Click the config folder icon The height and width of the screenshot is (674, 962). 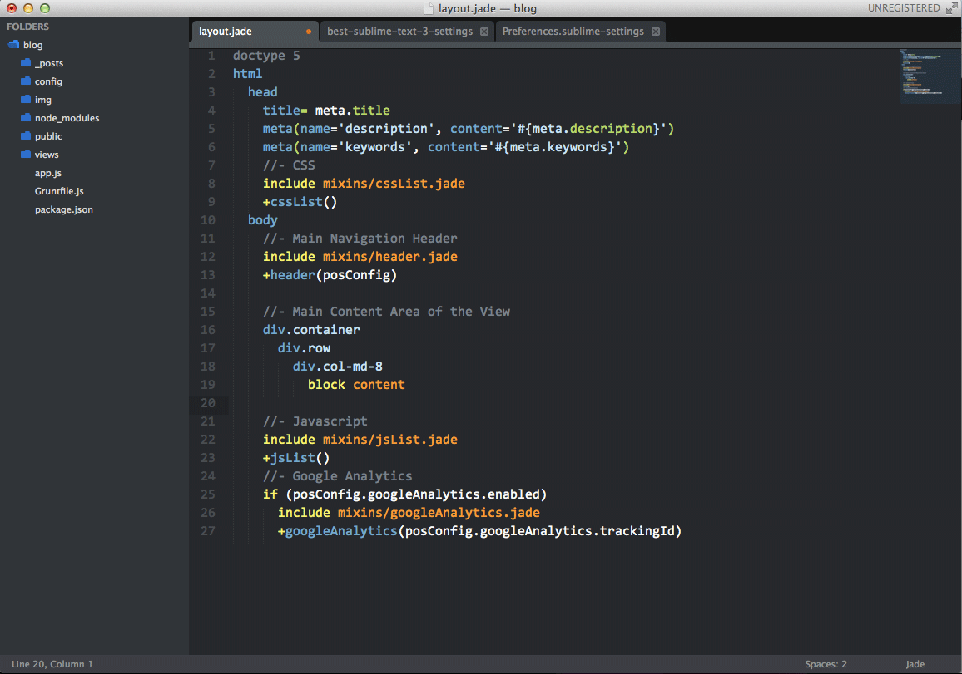pos(26,81)
